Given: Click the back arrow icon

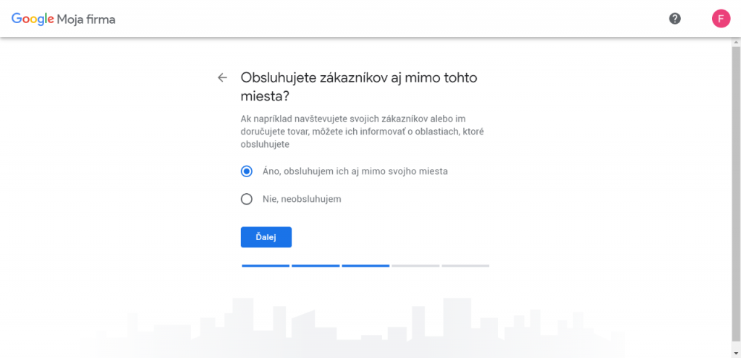Looking at the screenshot, I should [222, 78].
